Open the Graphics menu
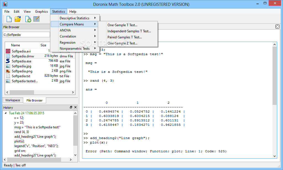283x170 pixels. (41, 12)
